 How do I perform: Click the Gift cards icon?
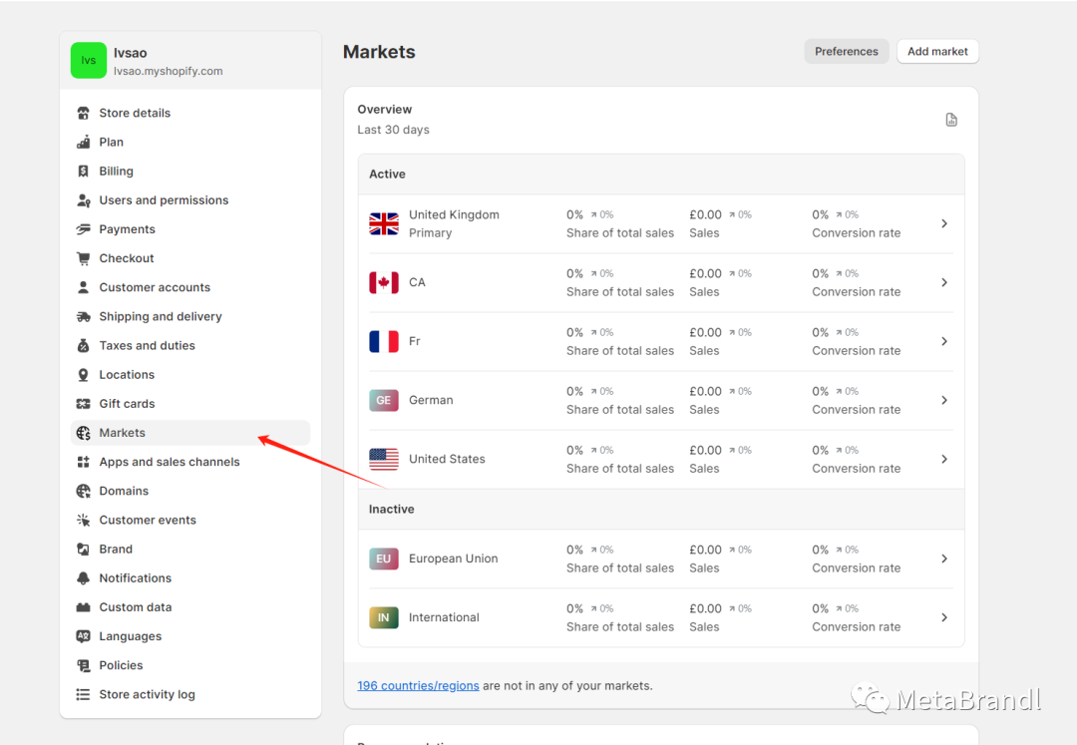pyautogui.click(x=83, y=404)
